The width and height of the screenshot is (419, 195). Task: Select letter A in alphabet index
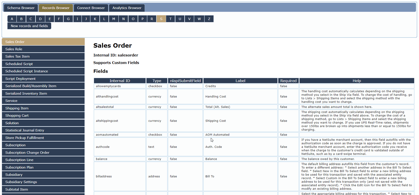(x=12, y=19)
